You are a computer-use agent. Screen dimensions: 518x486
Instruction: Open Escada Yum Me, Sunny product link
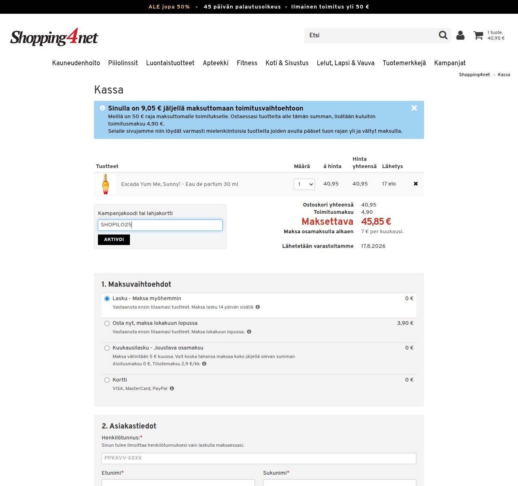pos(180,184)
